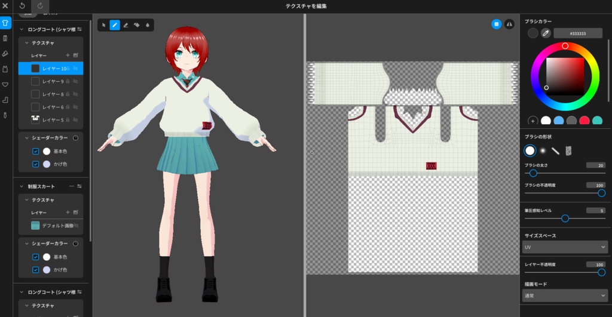The width and height of the screenshot is (612, 317).
Task: Select layer レイヤー 6
Action: [51, 107]
